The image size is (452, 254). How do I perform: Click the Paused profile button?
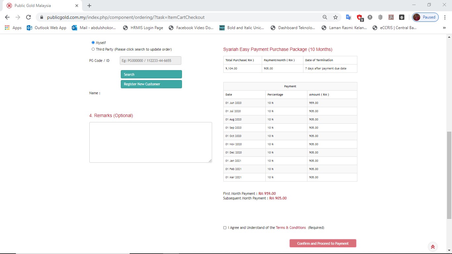pos(426,17)
